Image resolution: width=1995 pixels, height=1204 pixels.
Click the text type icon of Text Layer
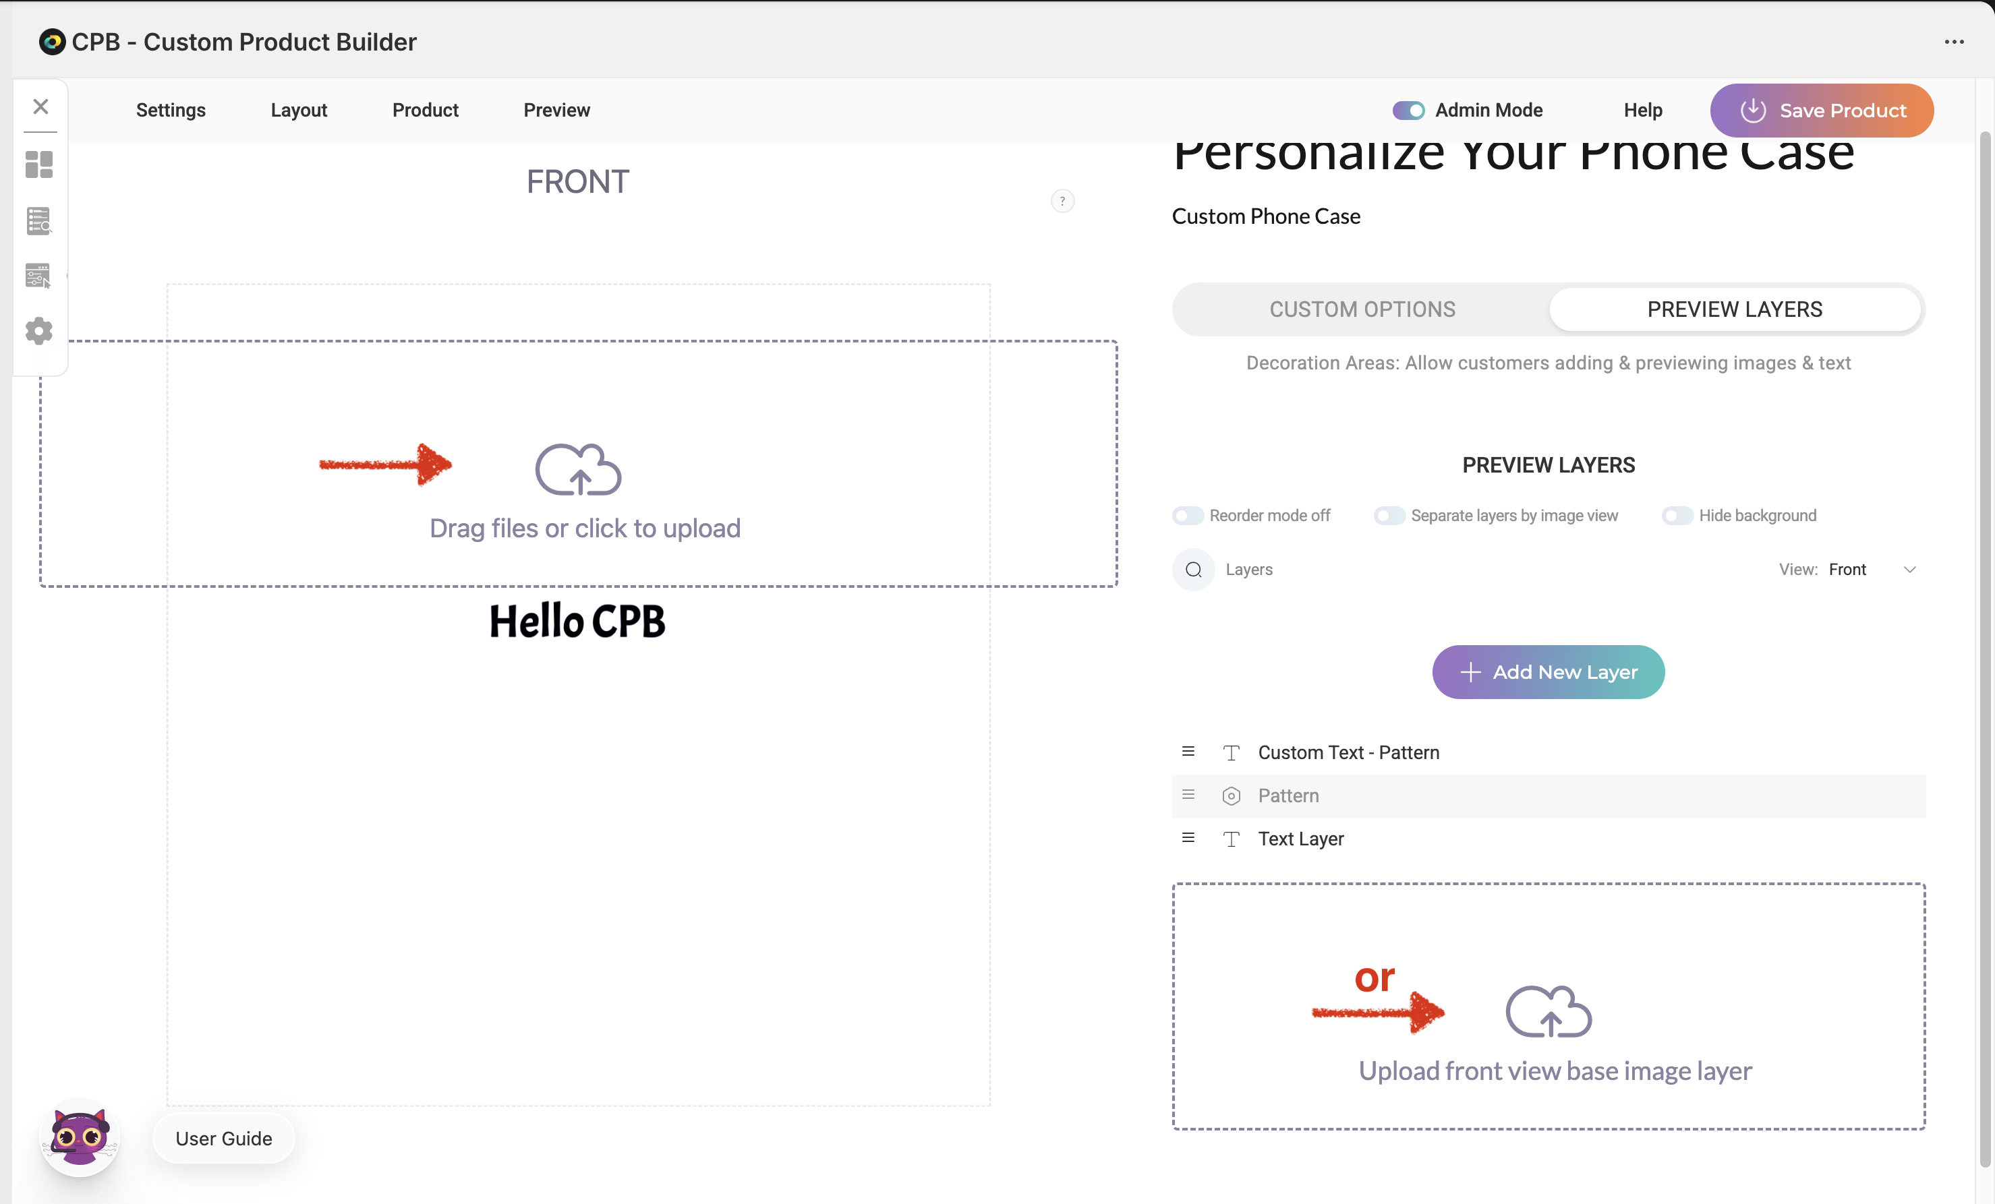tap(1231, 839)
